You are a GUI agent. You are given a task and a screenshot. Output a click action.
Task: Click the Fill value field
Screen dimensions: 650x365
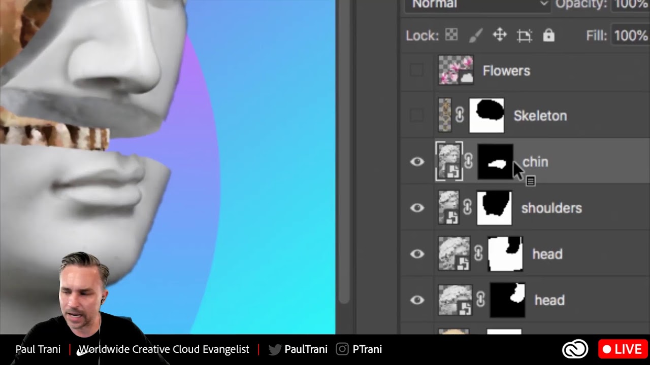[630, 35]
